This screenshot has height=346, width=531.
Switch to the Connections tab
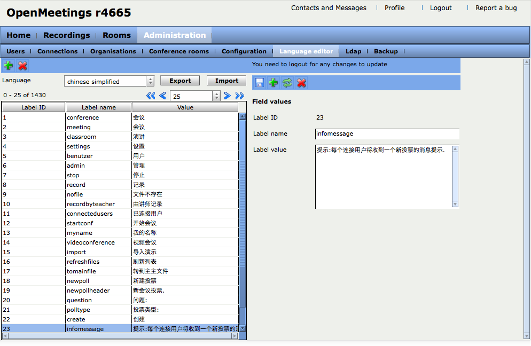point(58,51)
